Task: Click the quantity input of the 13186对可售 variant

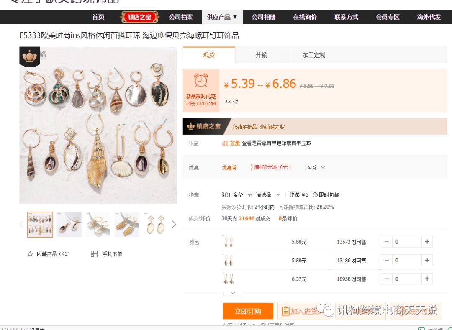Action: (406, 260)
